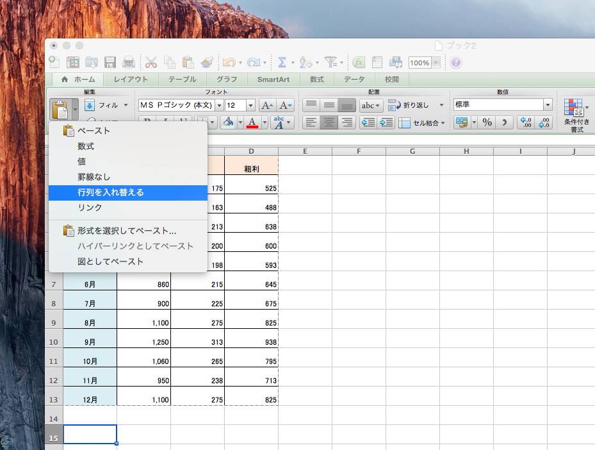The image size is (595, 450).
Task: Switch to the レイアウト tab
Action: (x=131, y=79)
